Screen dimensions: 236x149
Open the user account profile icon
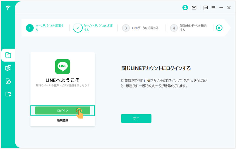(x=185, y=8)
